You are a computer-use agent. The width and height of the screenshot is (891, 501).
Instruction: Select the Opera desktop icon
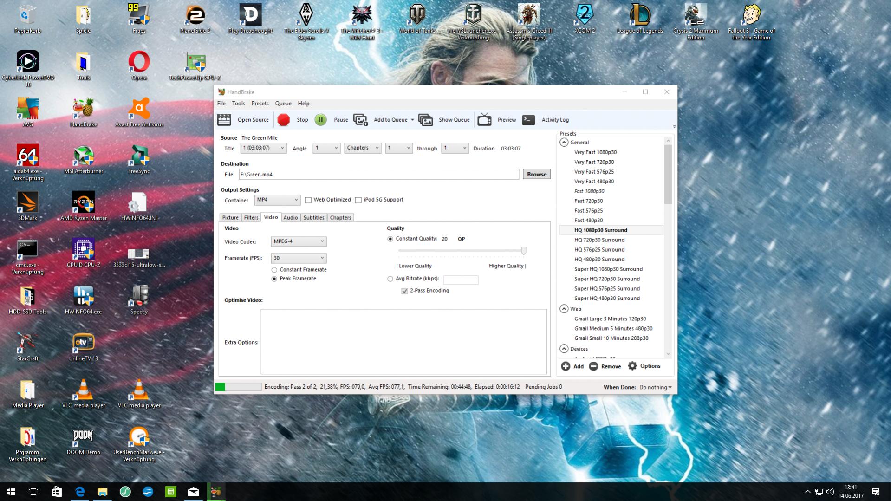click(x=139, y=65)
